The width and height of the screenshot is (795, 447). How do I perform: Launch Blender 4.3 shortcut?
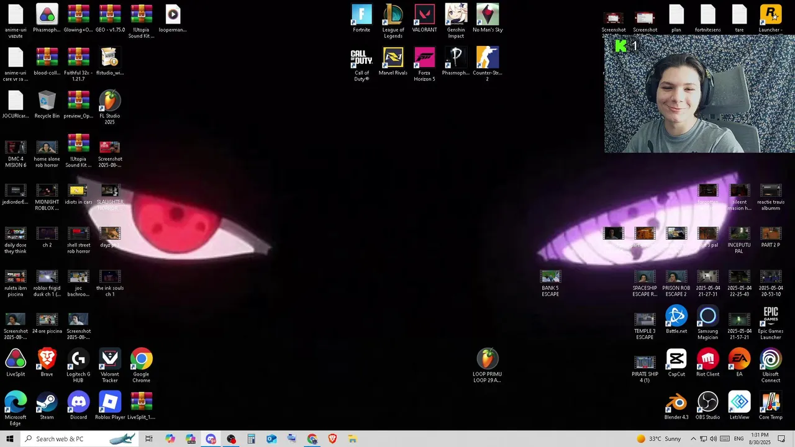point(676,405)
